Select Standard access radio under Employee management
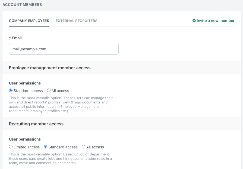The width and height of the screenshot is (243, 169). point(11,90)
